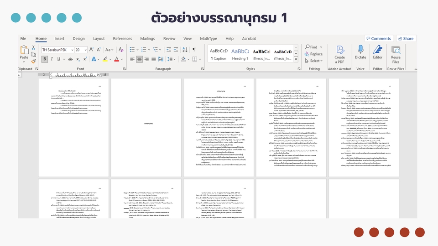This screenshot has height=246, width=438.
Task: Open the Reuse Files pane
Action: tap(396, 54)
